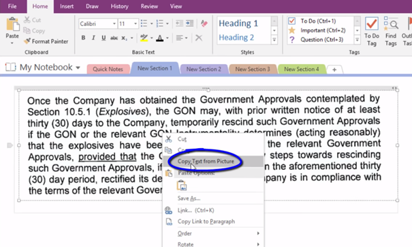412x247 pixels.
Task: Clear all formatting with eraser icon
Action: point(204,23)
